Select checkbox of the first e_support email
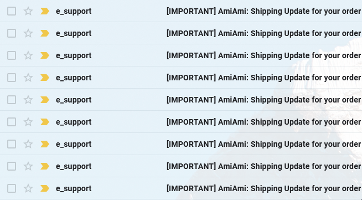362x200 pixels. point(12,11)
